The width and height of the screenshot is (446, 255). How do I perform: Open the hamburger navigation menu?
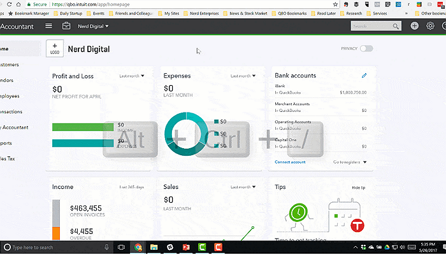49,26
